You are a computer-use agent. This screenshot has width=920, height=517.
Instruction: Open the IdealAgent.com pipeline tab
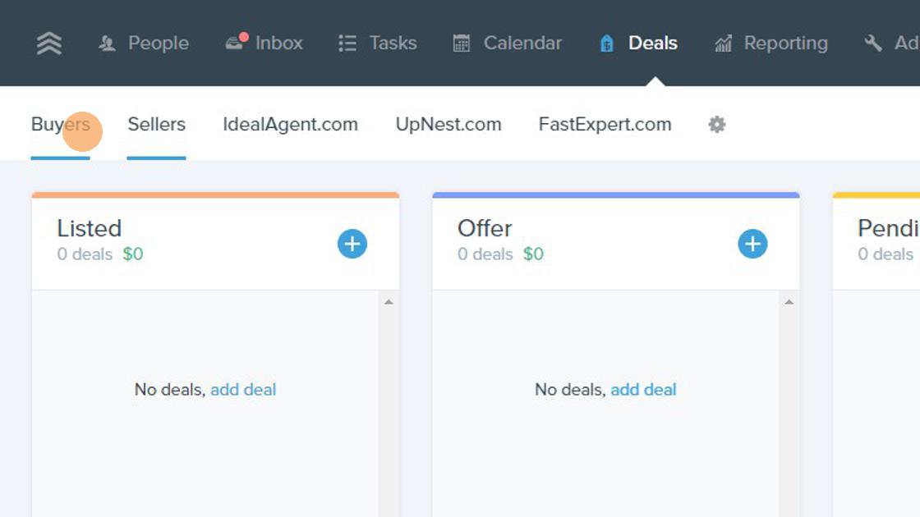point(291,124)
